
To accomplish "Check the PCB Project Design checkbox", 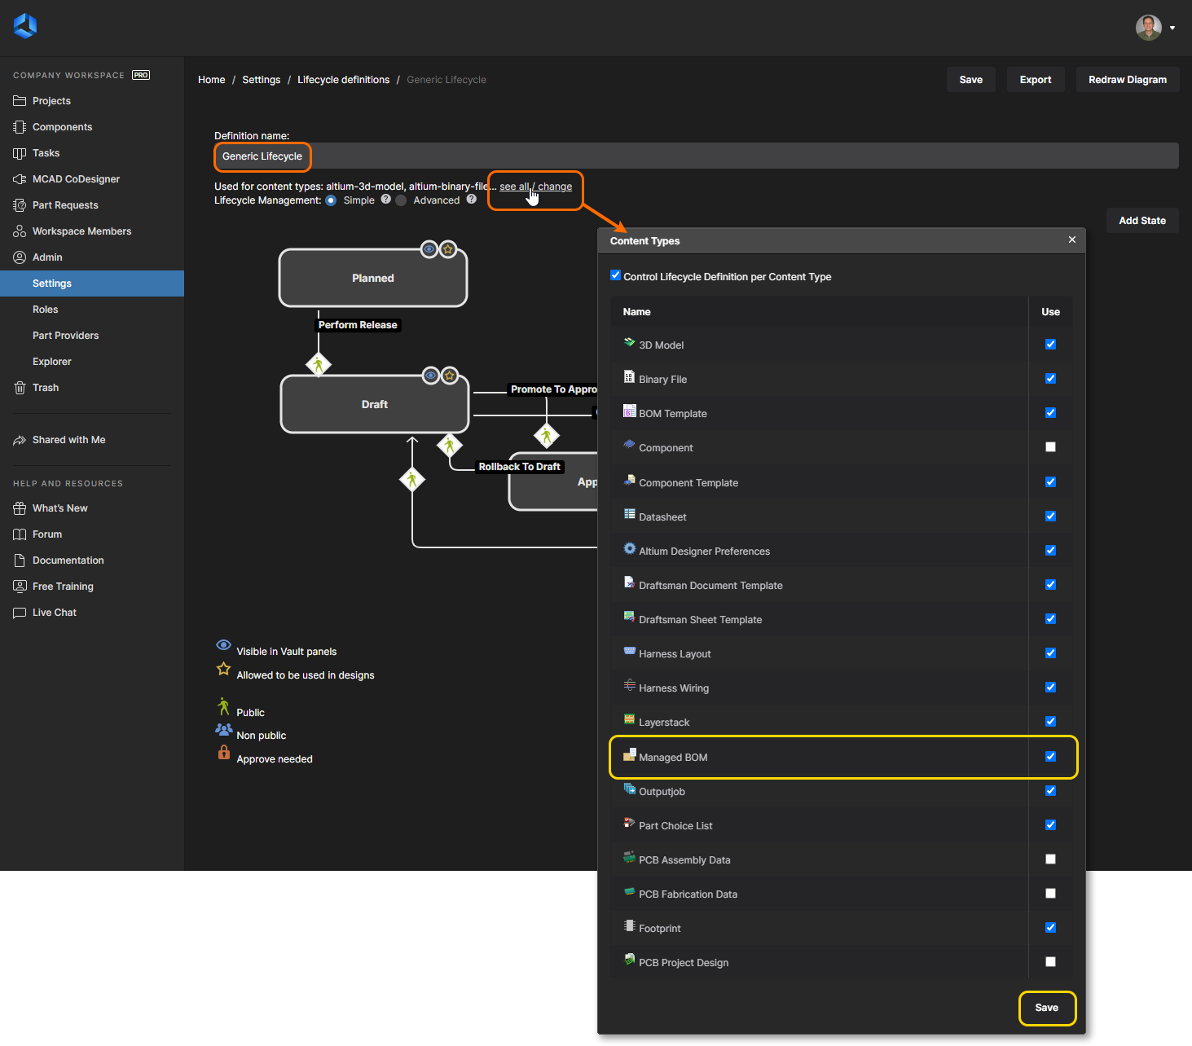I will [x=1051, y=962].
